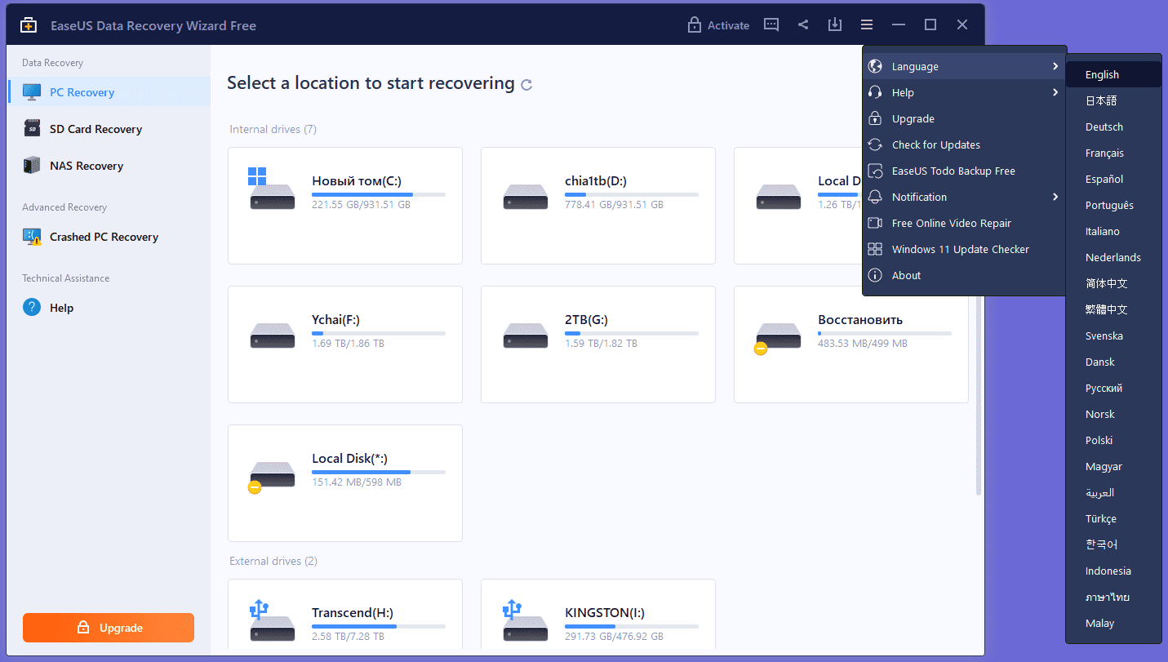Open Windows 11 Update Checker
This screenshot has width=1168, height=662.
(x=965, y=249)
